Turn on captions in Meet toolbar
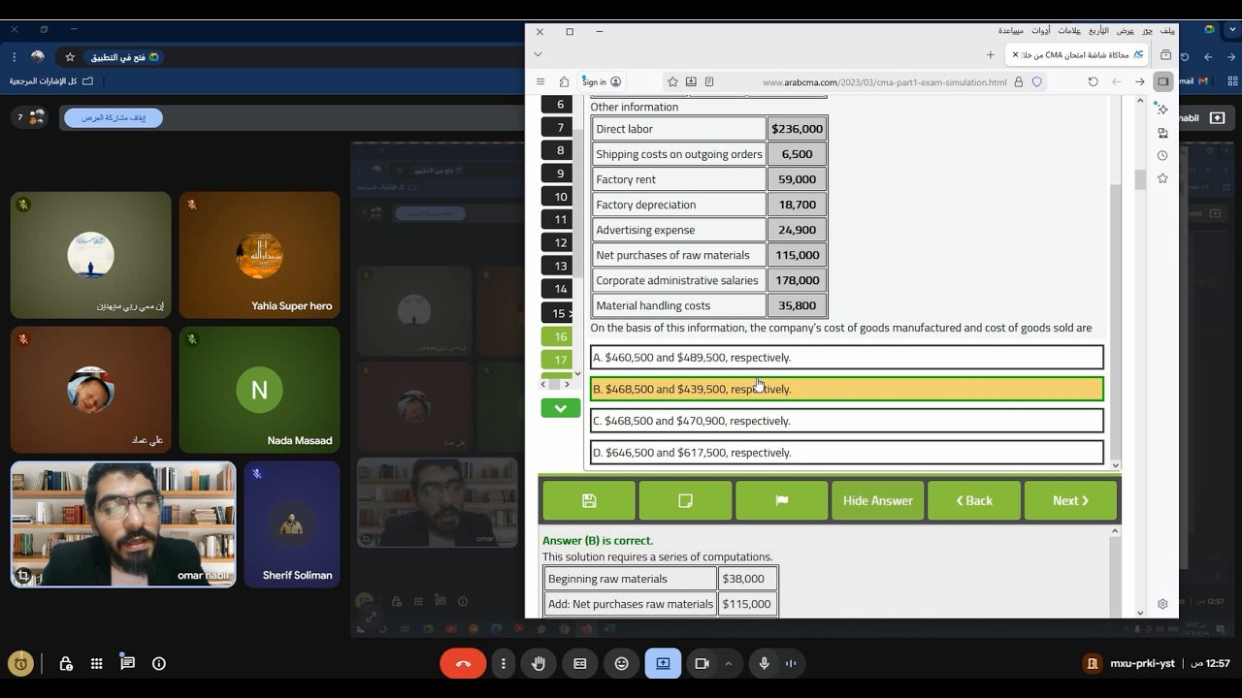Image resolution: width=1242 pixels, height=698 pixels. (x=580, y=663)
